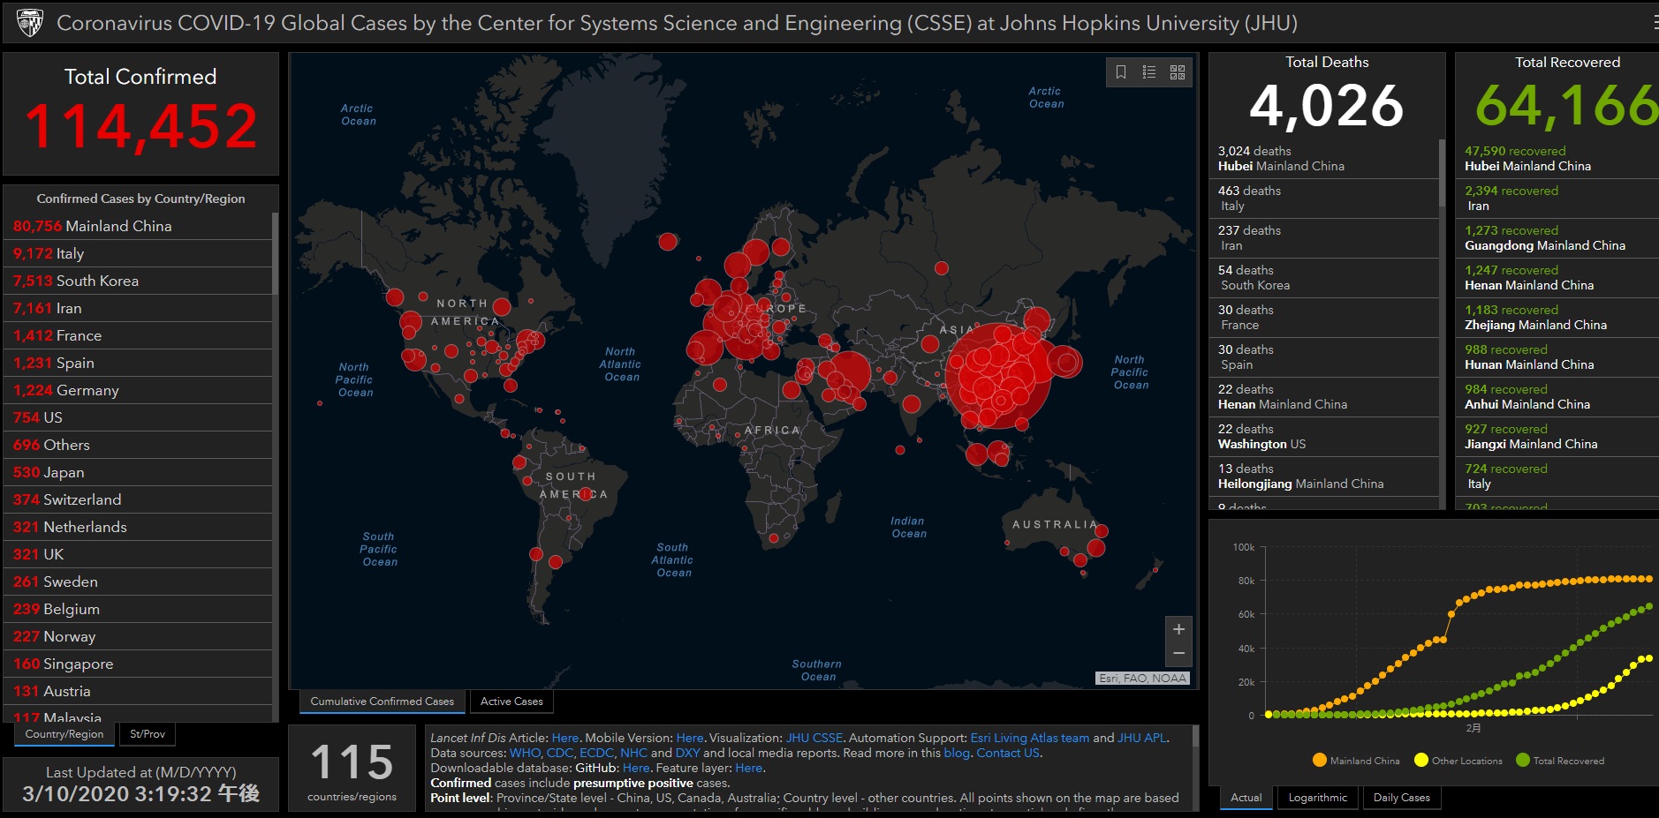The image size is (1659, 818).
Task: Open the menu icon at top right
Action: coord(1655,22)
